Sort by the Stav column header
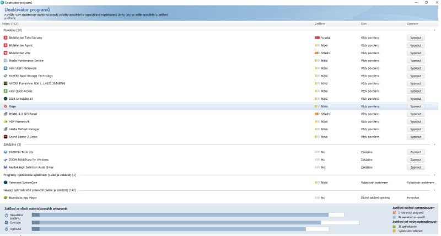The width and height of the screenshot is (441, 236). (x=364, y=24)
